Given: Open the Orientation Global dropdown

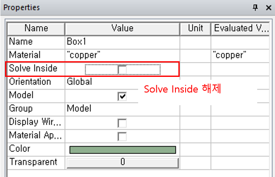Looking at the screenshot, I should coord(122,82).
